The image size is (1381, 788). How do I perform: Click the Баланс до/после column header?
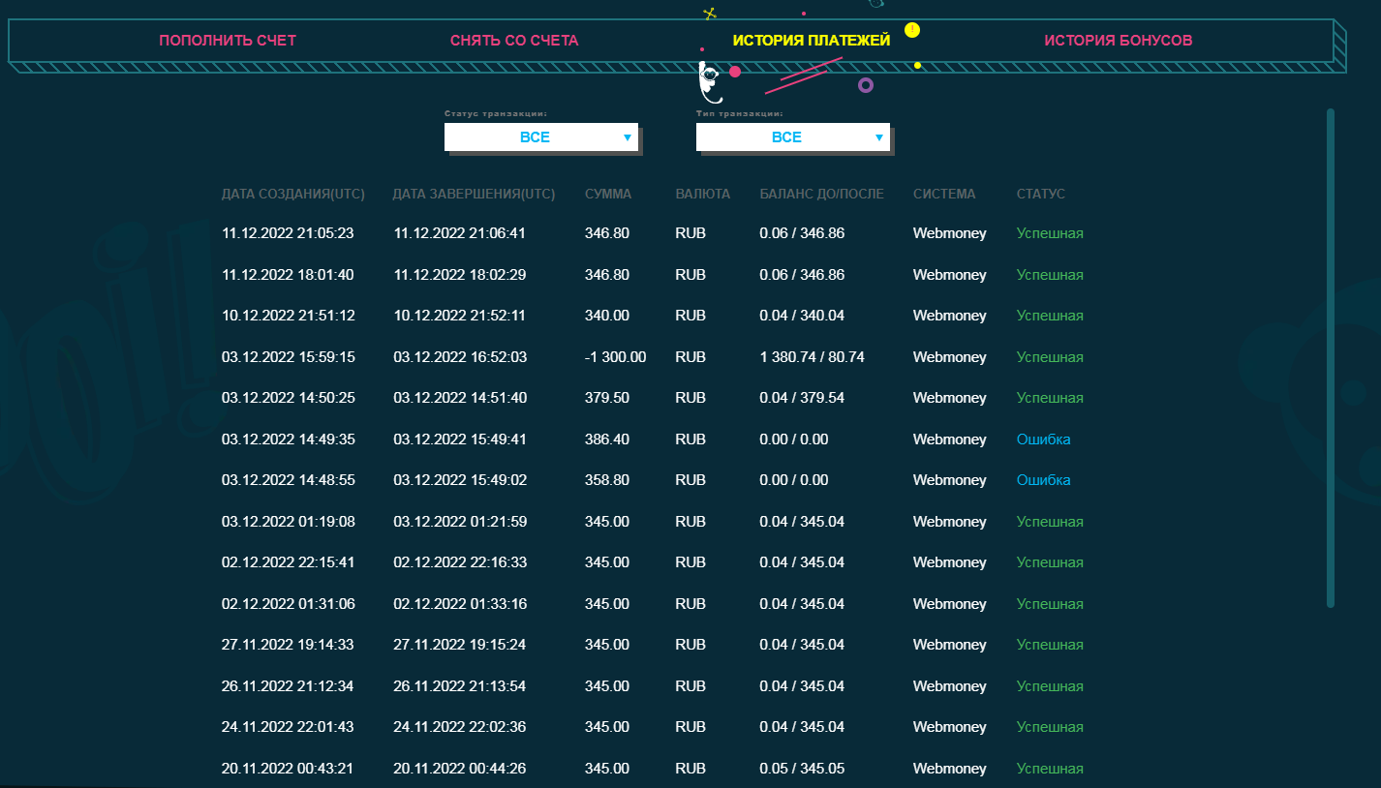tap(821, 194)
